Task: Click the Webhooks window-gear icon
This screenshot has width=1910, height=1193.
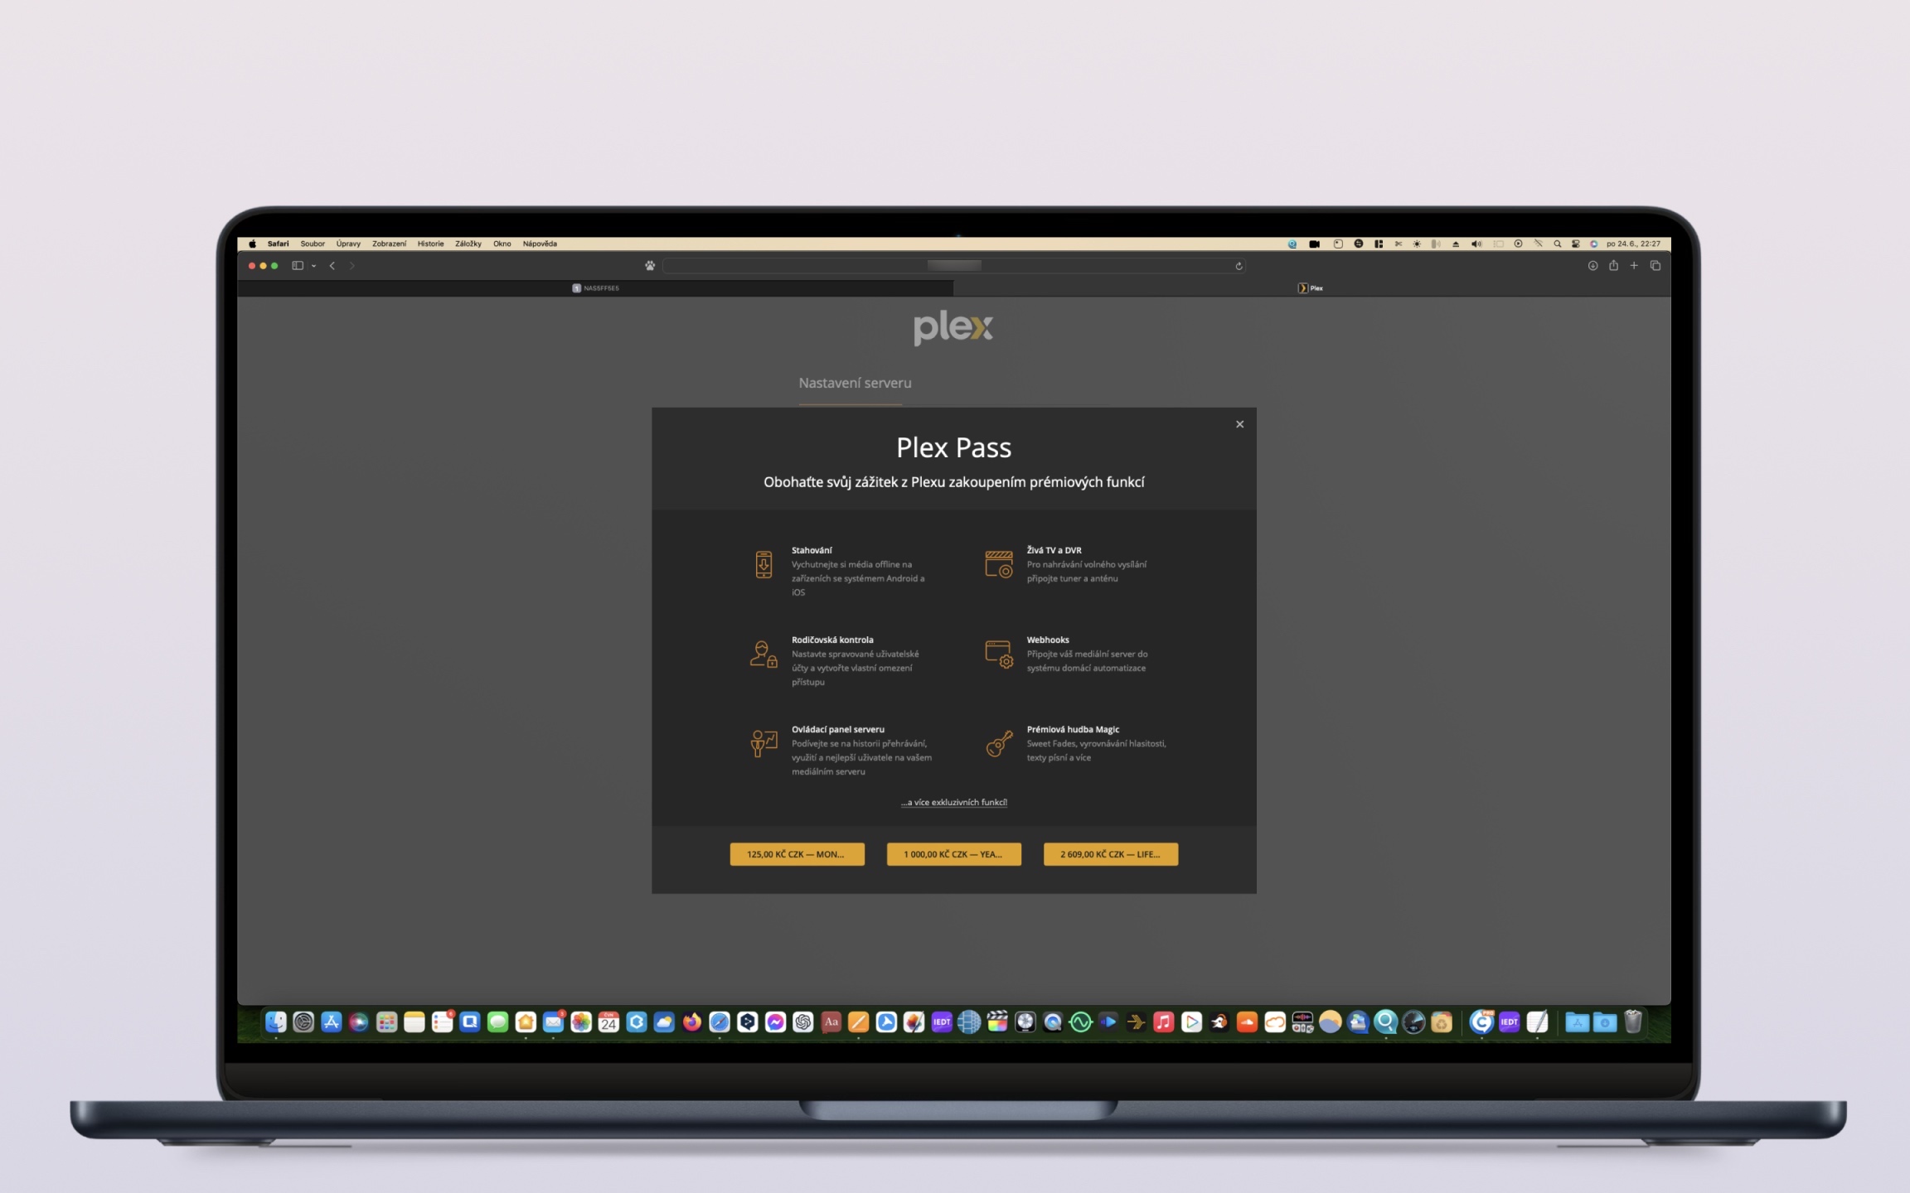Action: pos(998,654)
